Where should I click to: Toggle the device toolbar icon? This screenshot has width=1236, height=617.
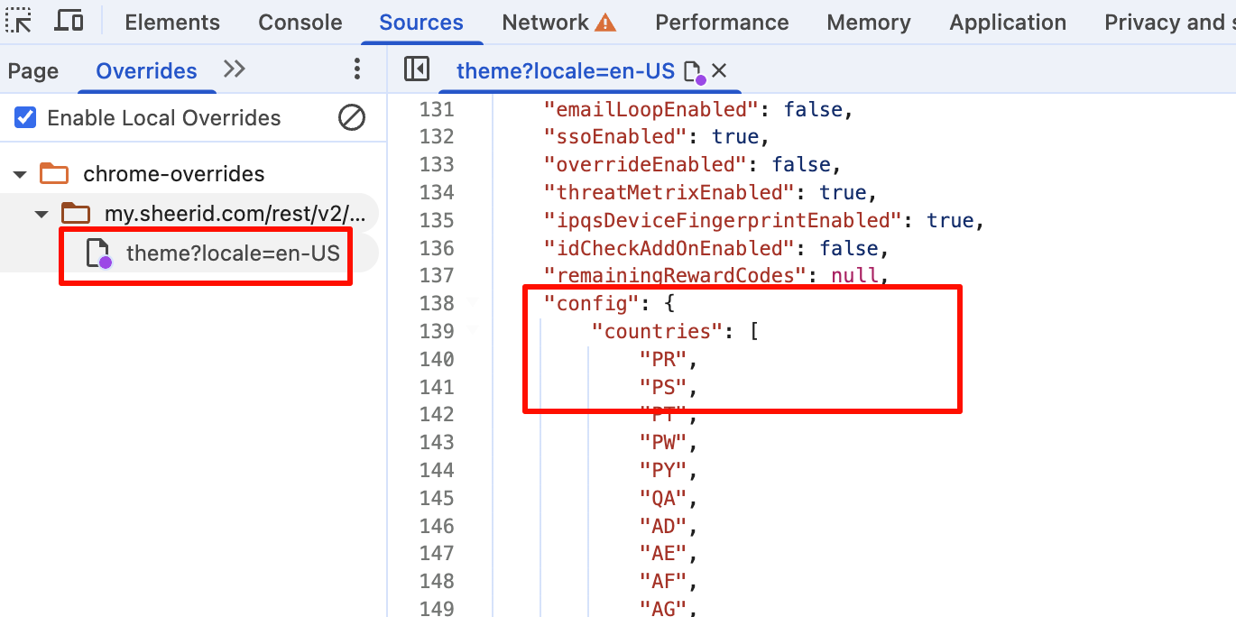69,22
